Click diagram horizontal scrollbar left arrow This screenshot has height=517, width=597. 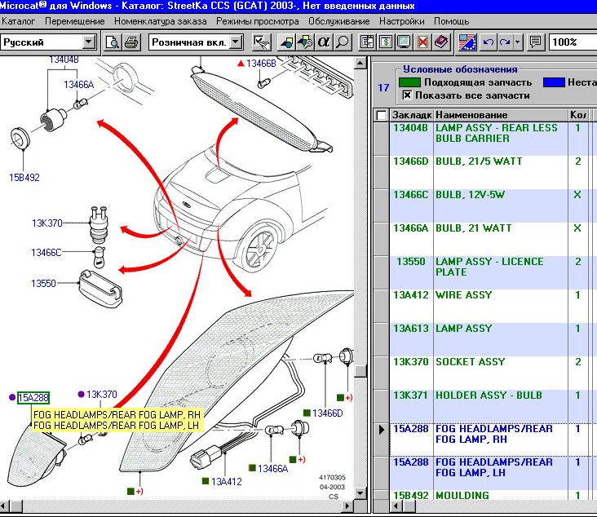[3, 506]
